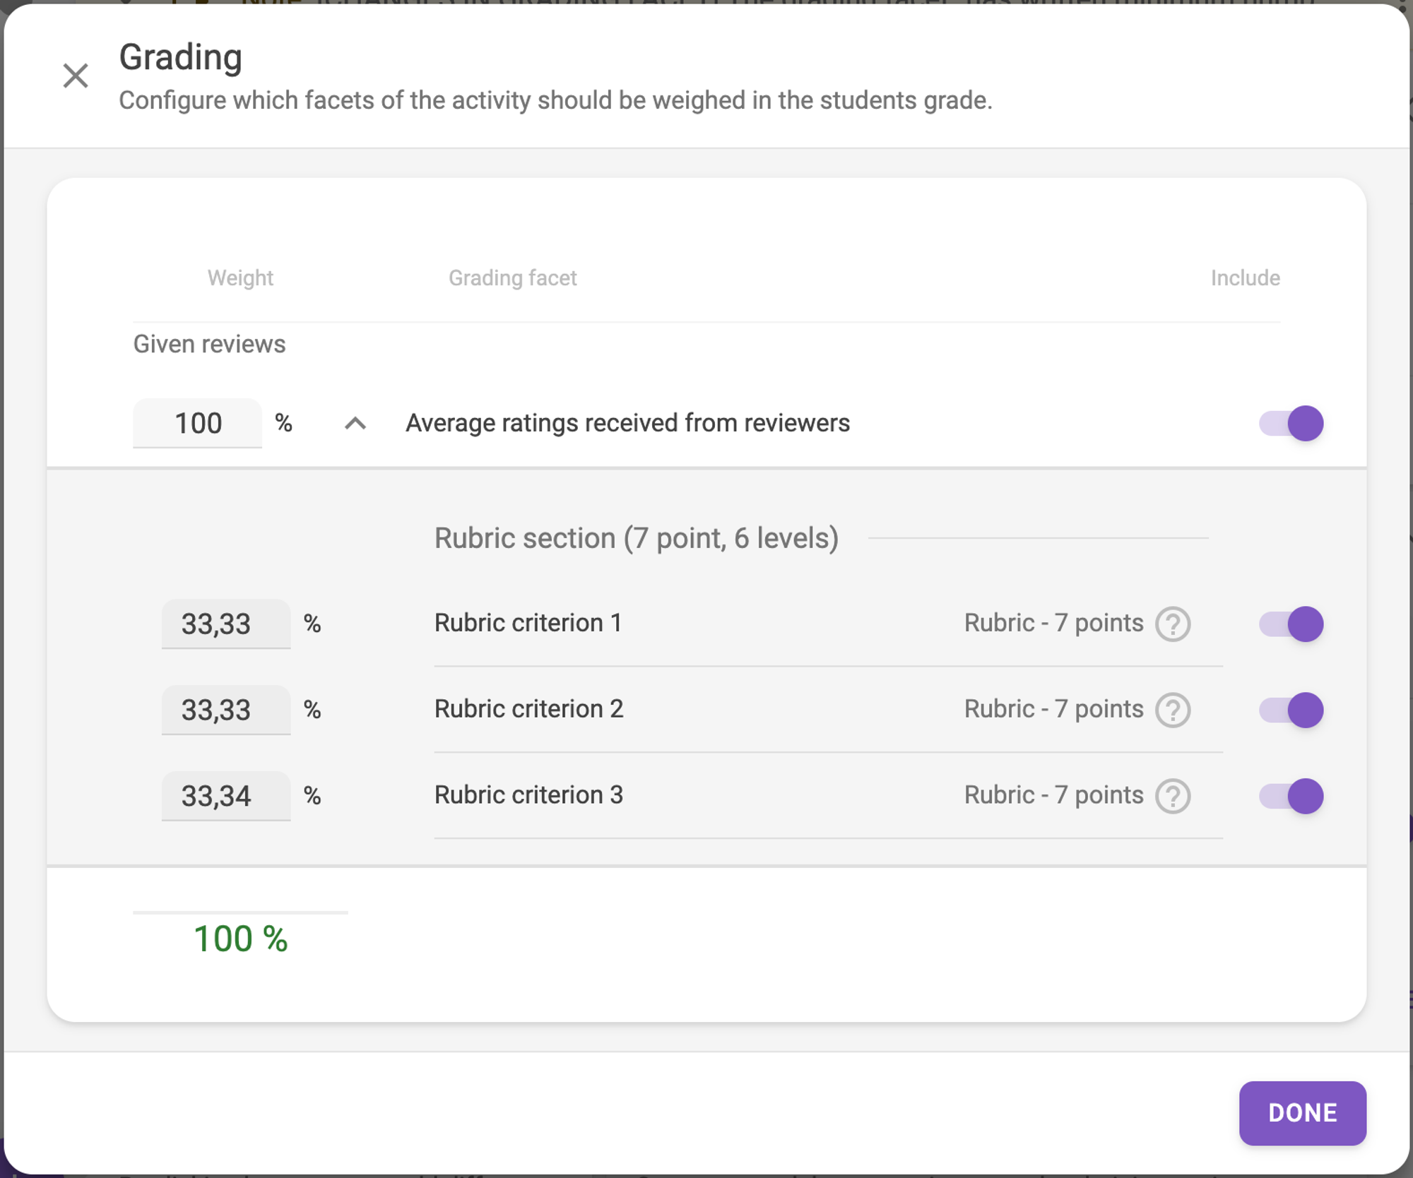Disable Rubric criterion 1 include switch

coord(1291,624)
